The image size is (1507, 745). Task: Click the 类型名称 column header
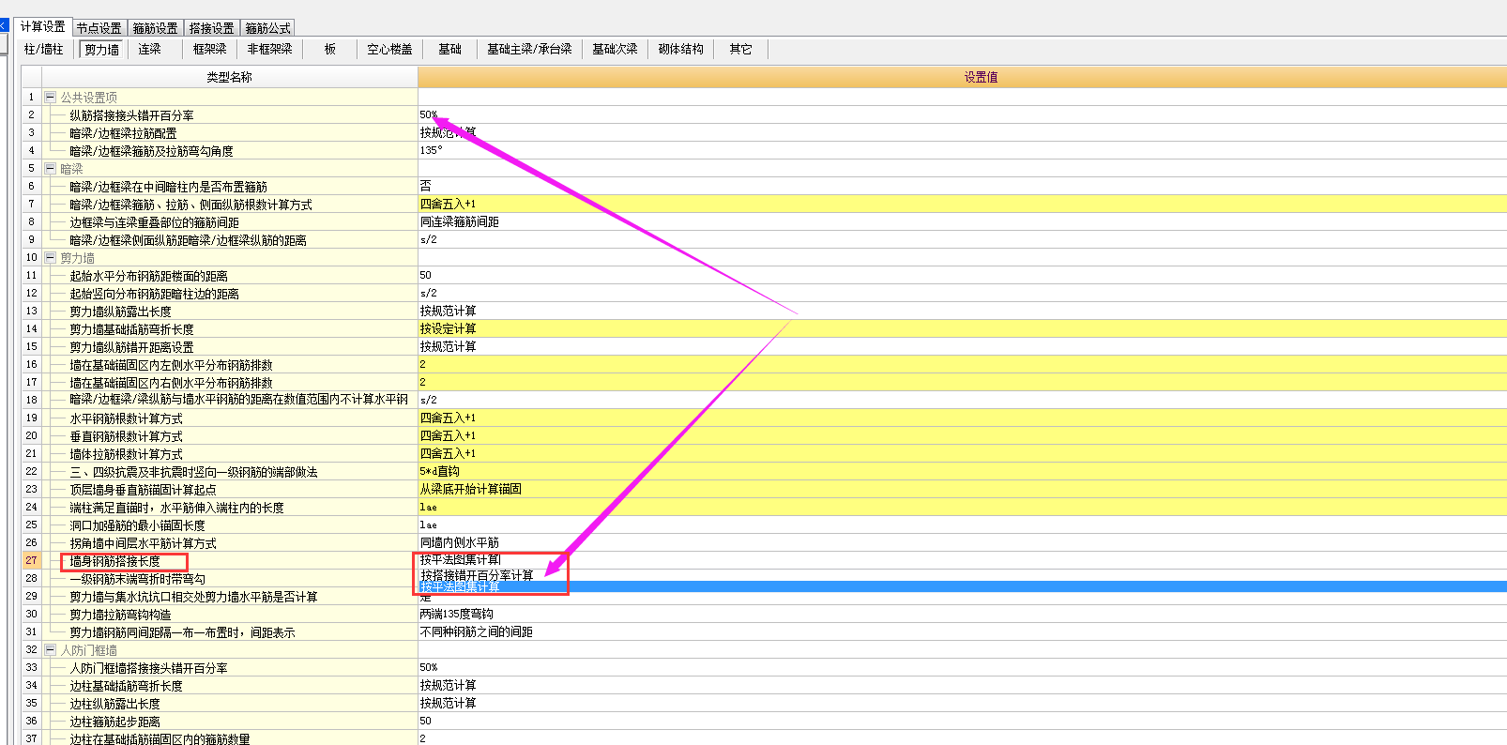click(229, 77)
